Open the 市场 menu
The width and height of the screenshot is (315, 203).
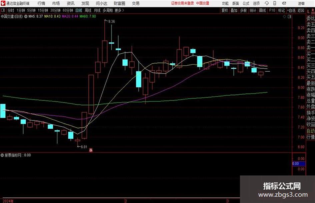point(56,3)
